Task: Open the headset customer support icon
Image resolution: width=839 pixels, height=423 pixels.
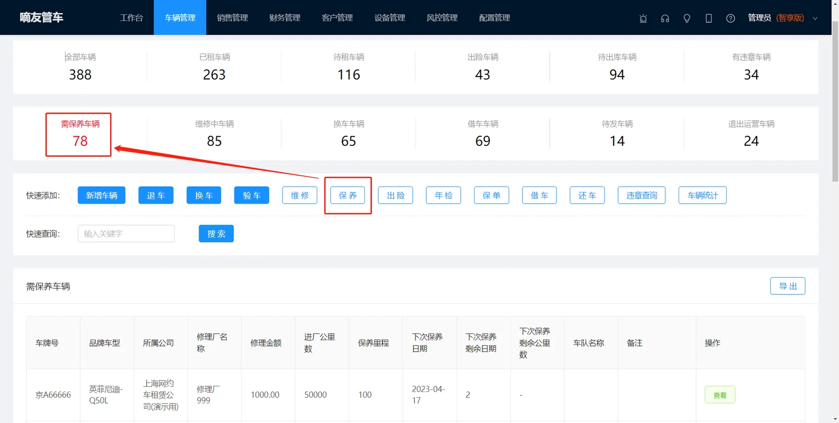Action: (665, 18)
